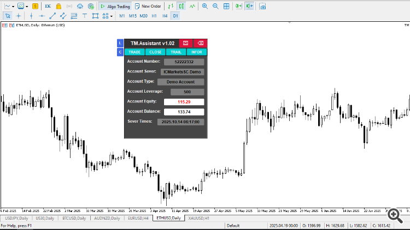
Task: Toggle chart shift from right edge
Action: (250, 6)
